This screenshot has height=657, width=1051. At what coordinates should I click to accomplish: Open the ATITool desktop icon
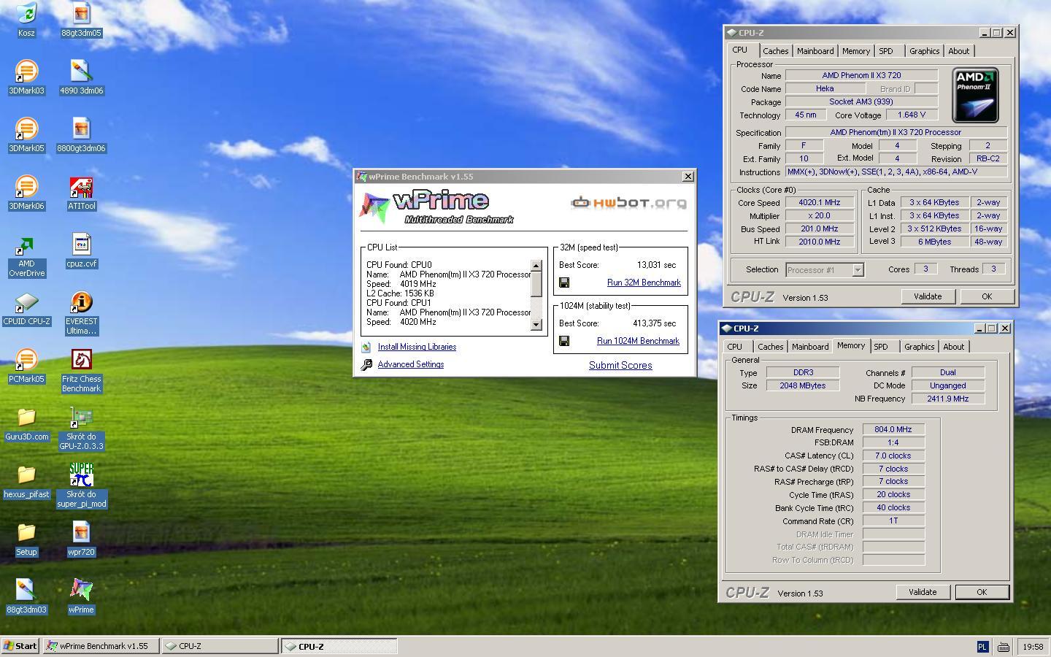click(x=81, y=192)
